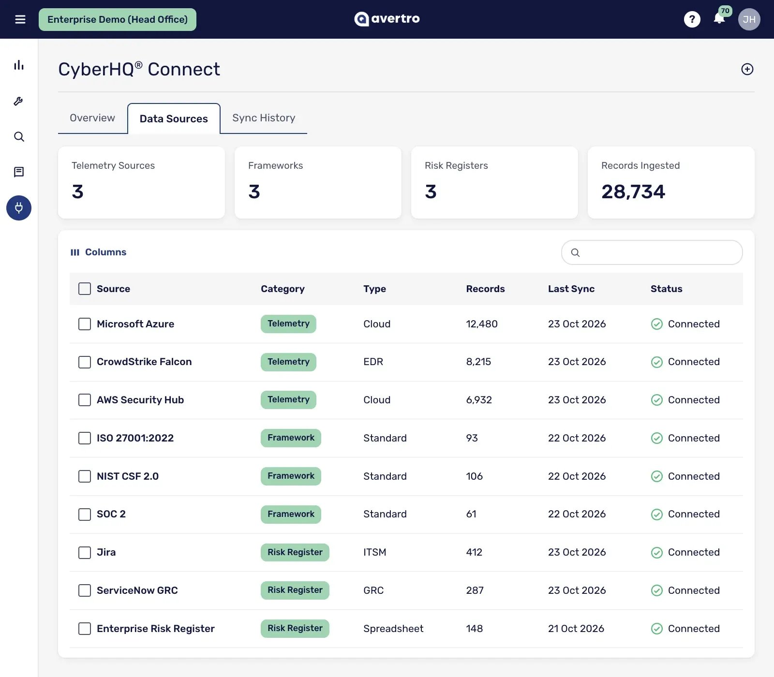Open the search sidebar icon
Image resolution: width=774 pixels, height=677 pixels.
click(x=19, y=137)
